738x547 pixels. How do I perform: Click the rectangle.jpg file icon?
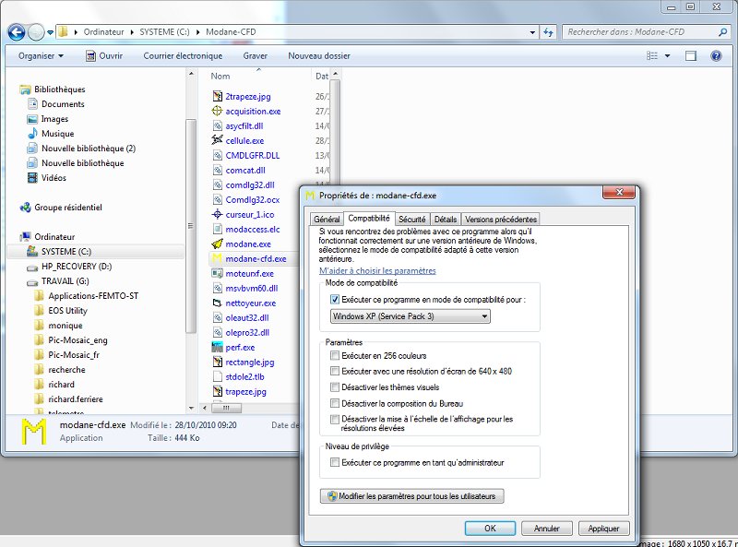pos(217,362)
